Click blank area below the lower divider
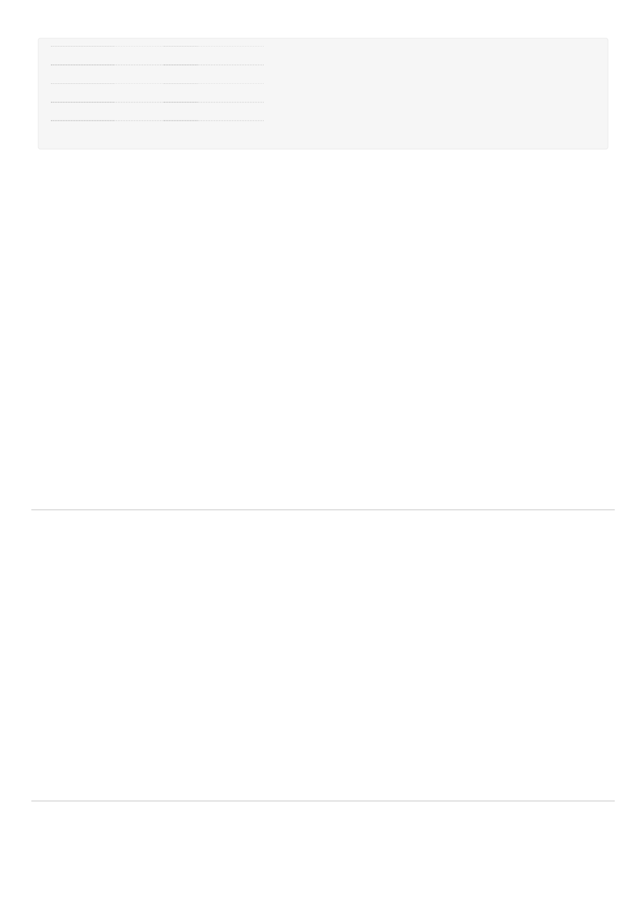Screen dimensions: 644x911 click(x=323, y=856)
